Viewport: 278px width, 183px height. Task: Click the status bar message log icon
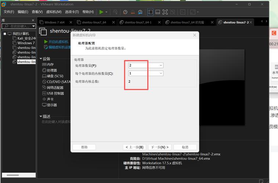(x=261, y=181)
